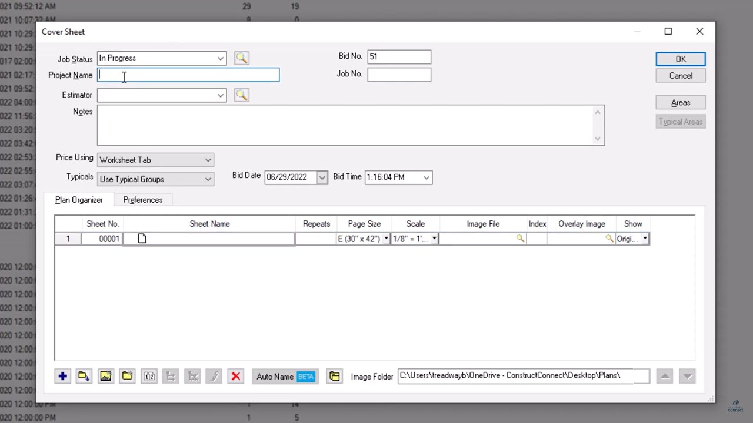Screen dimensions: 753x423
Task: Click the Bid No. field
Action: coord(399,56)
